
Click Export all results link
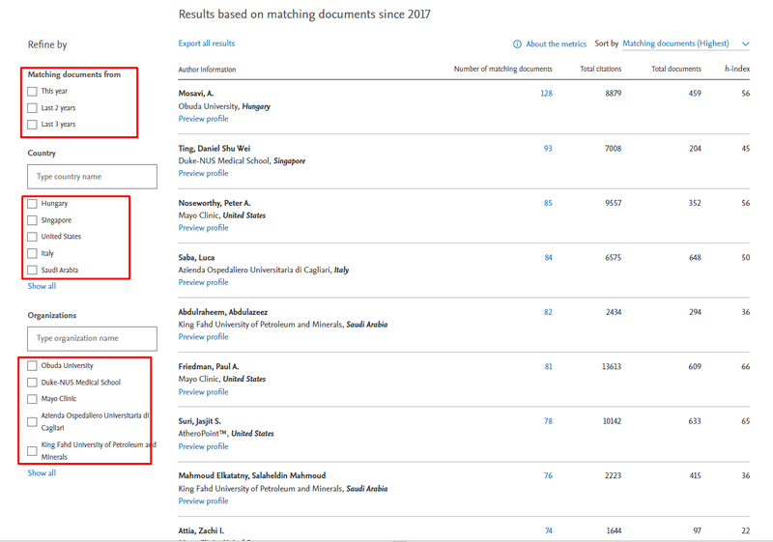tap(206, 43)
